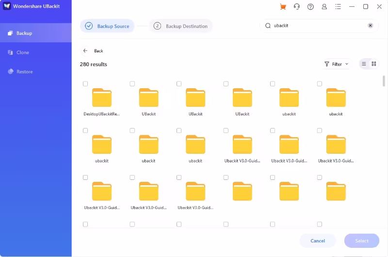Click the magnifier search icon

click(x=268, y=26)
